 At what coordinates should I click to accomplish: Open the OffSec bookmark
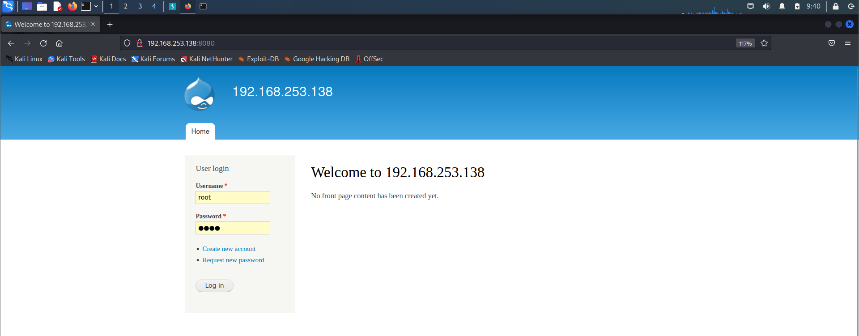(x=370, y=59)
